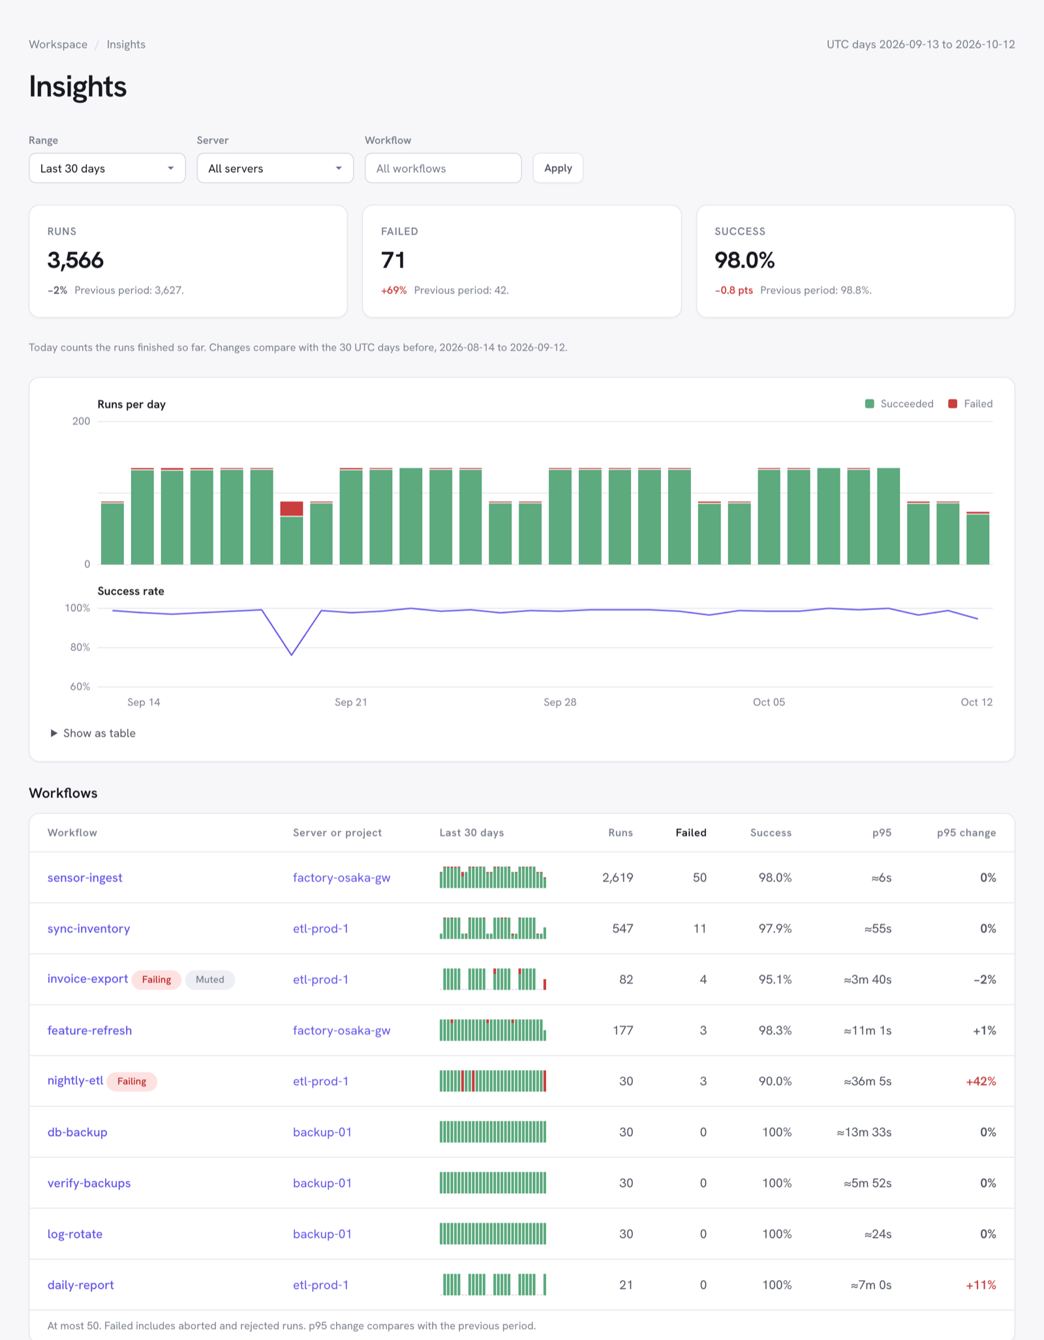The height and width of the screenshot is (1340, 1044).
Task: Open the verify-backups workflow
Action: [x=89, y=1183]
